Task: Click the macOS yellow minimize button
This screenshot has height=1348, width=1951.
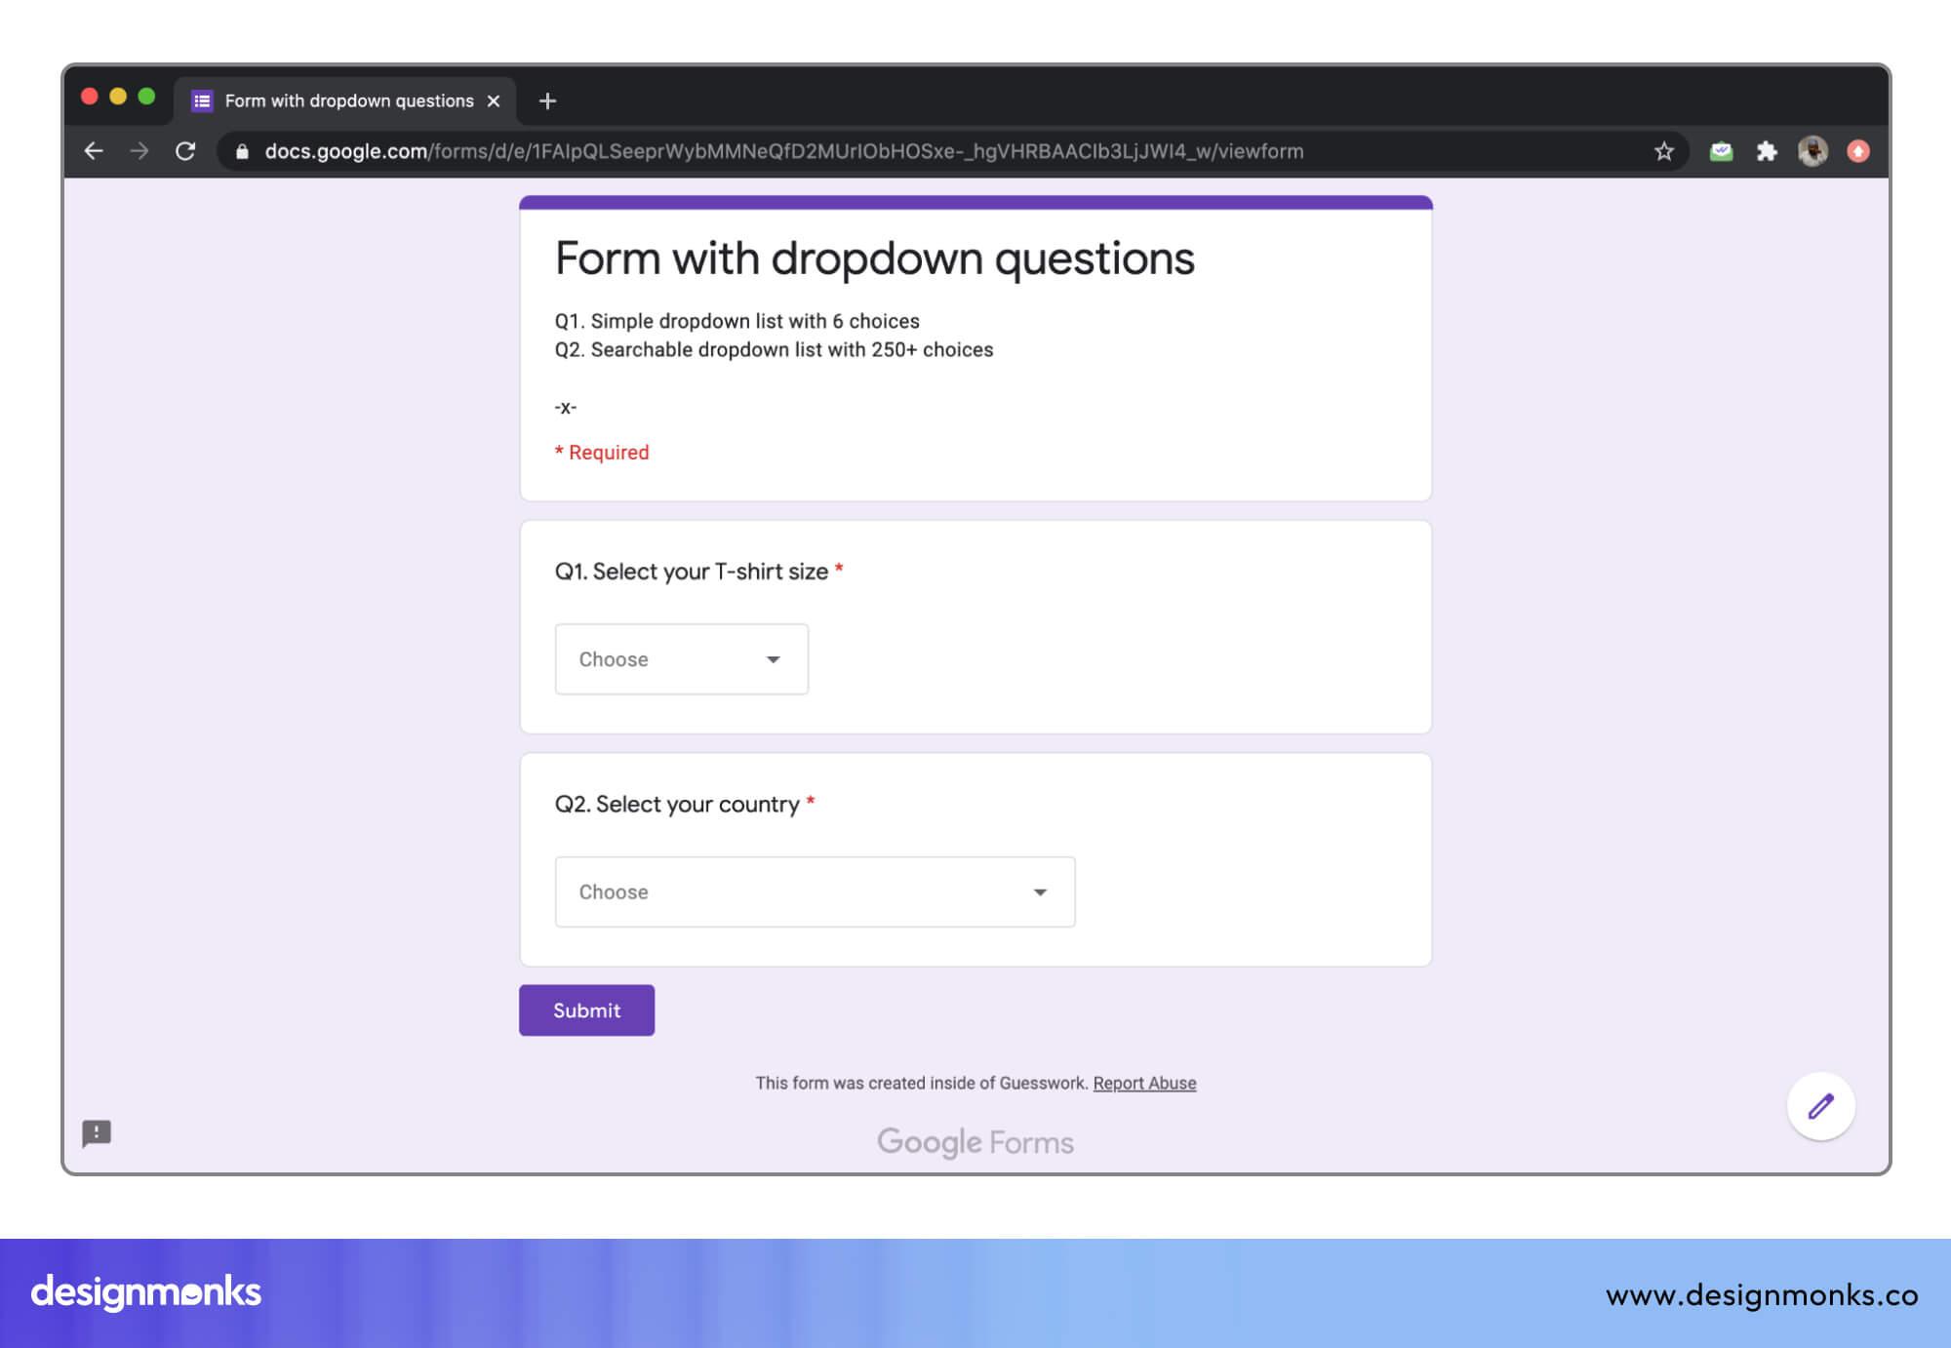Action: click(x=118, y=96)
